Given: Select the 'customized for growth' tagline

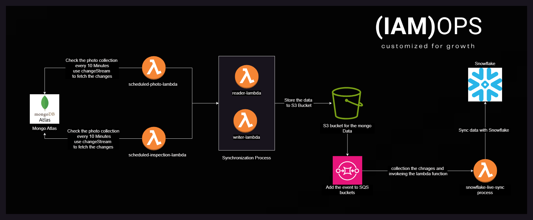Looking at the screenshot, I should [x=428, y=46].
